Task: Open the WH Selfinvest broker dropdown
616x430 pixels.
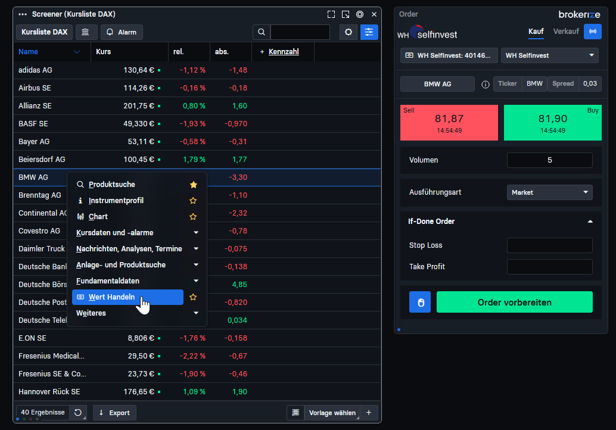Action: (x=550, y=55)
